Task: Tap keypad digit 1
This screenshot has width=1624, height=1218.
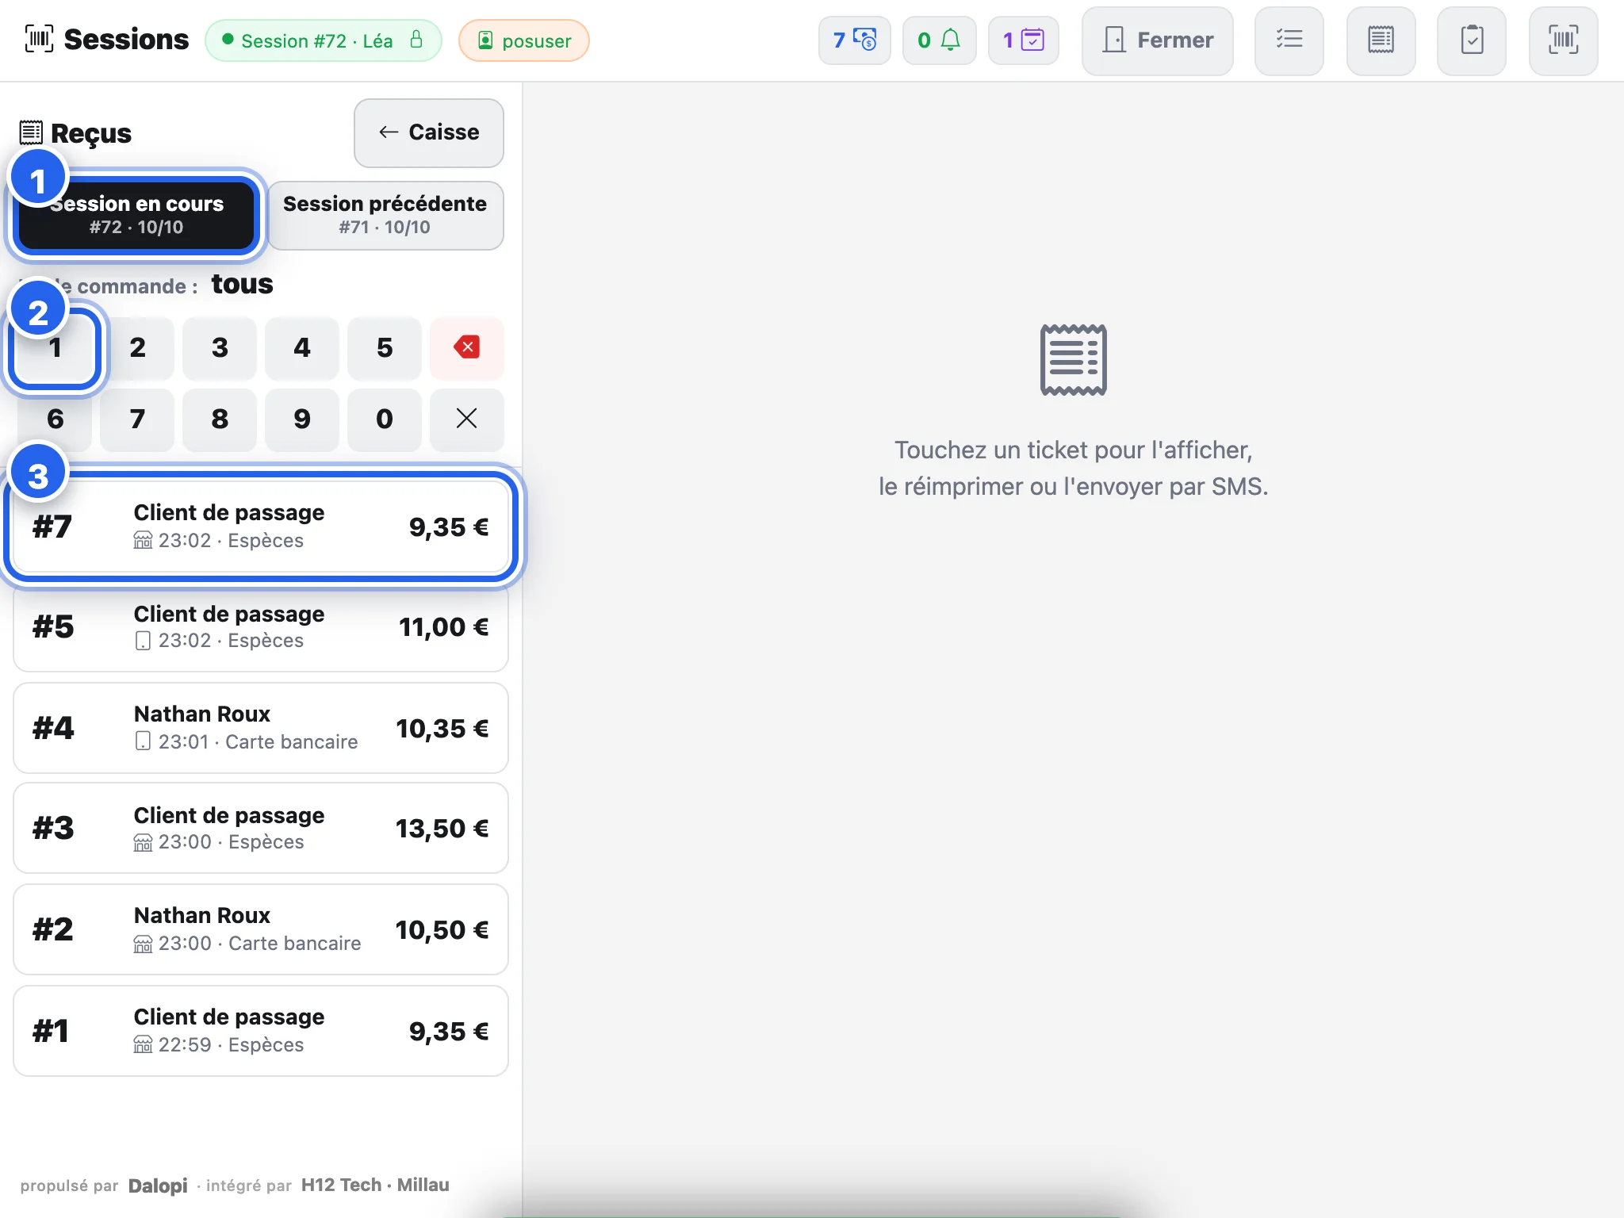Action: pyautogui.click(x=55, y=347)
